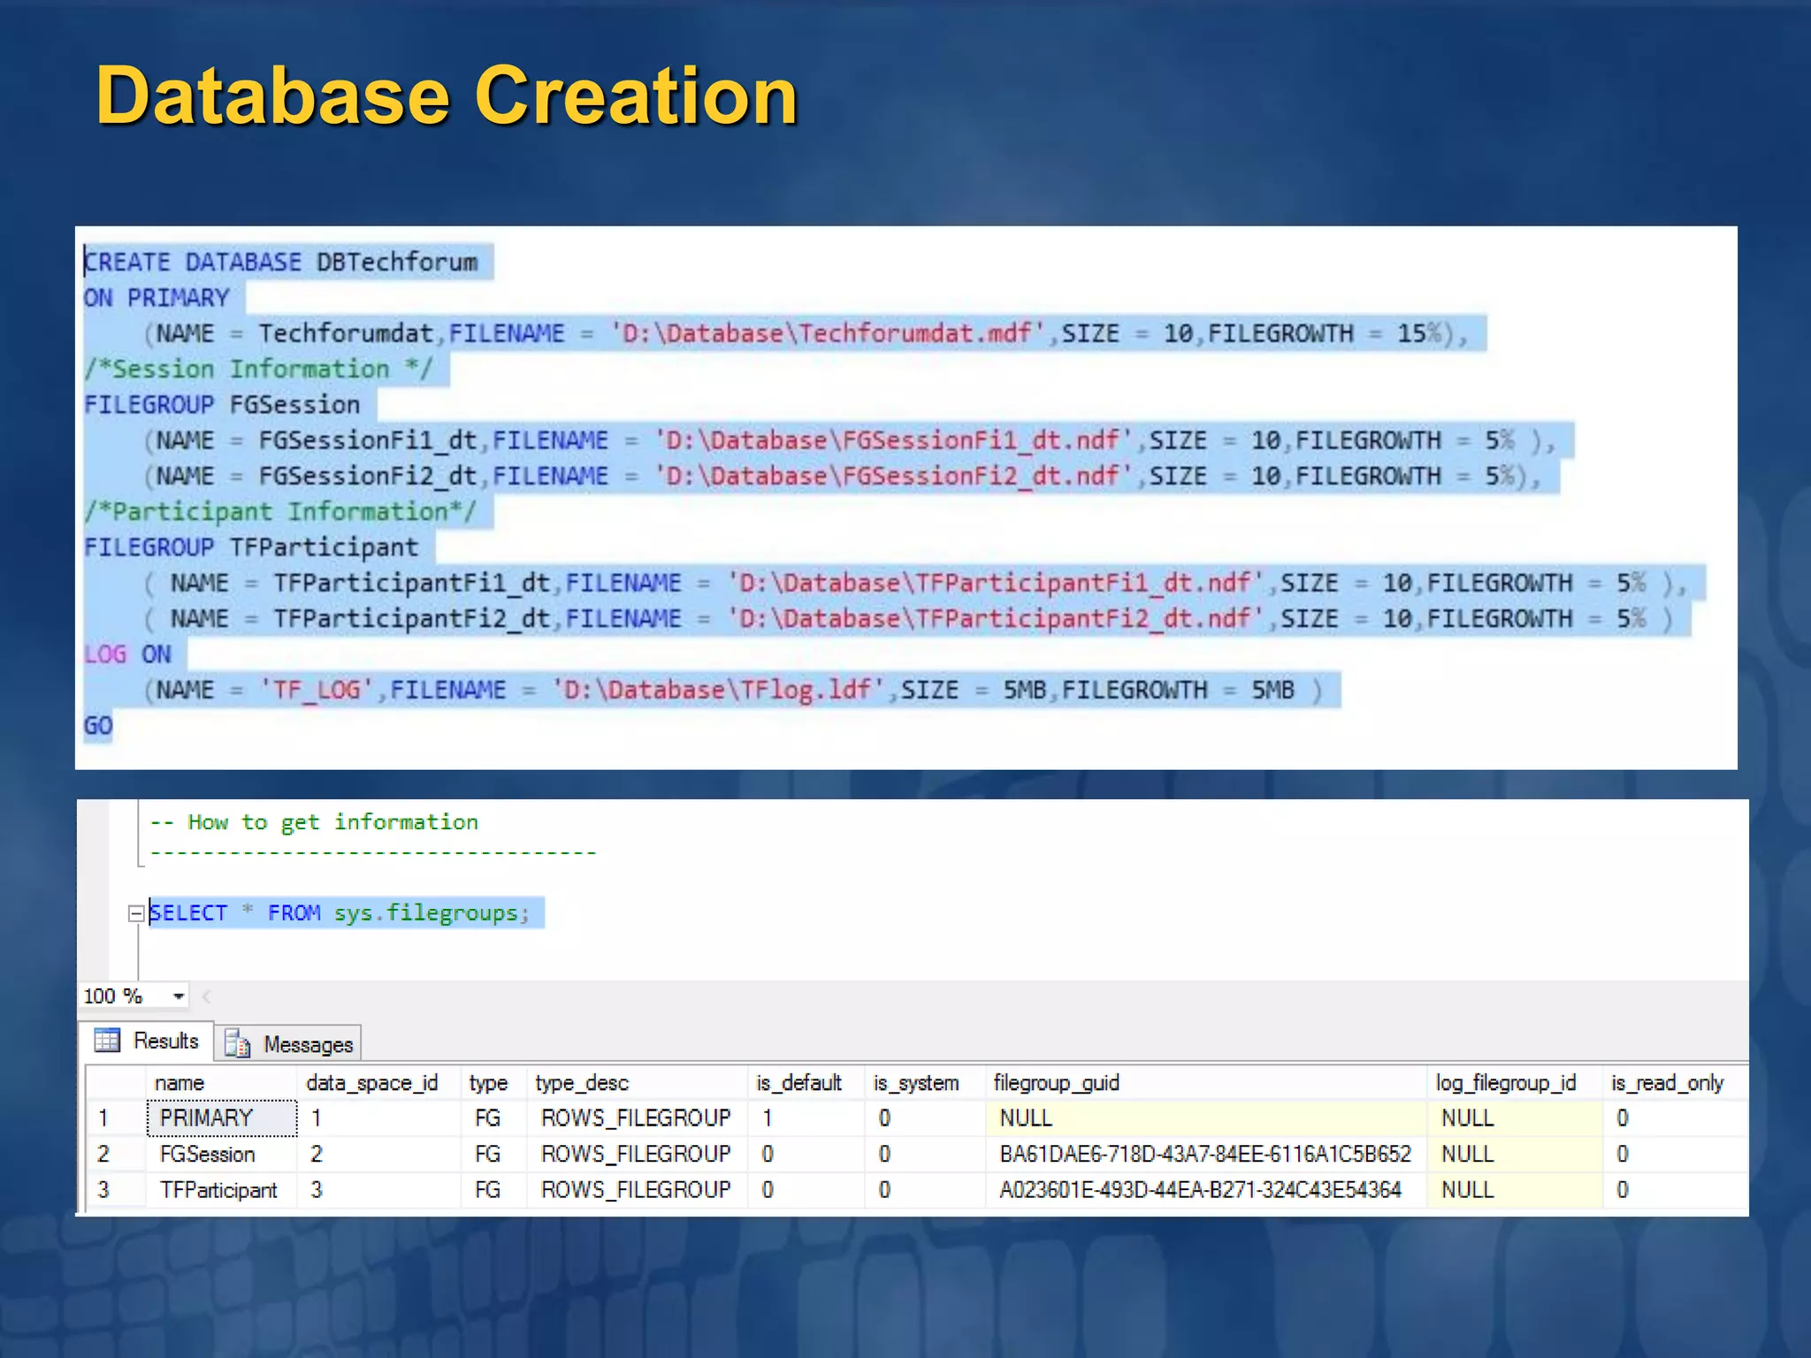Click the Messages tab icon
Image resolution: width=1811 pixels, height=1358 pixels.
[x=237, y=1043]
